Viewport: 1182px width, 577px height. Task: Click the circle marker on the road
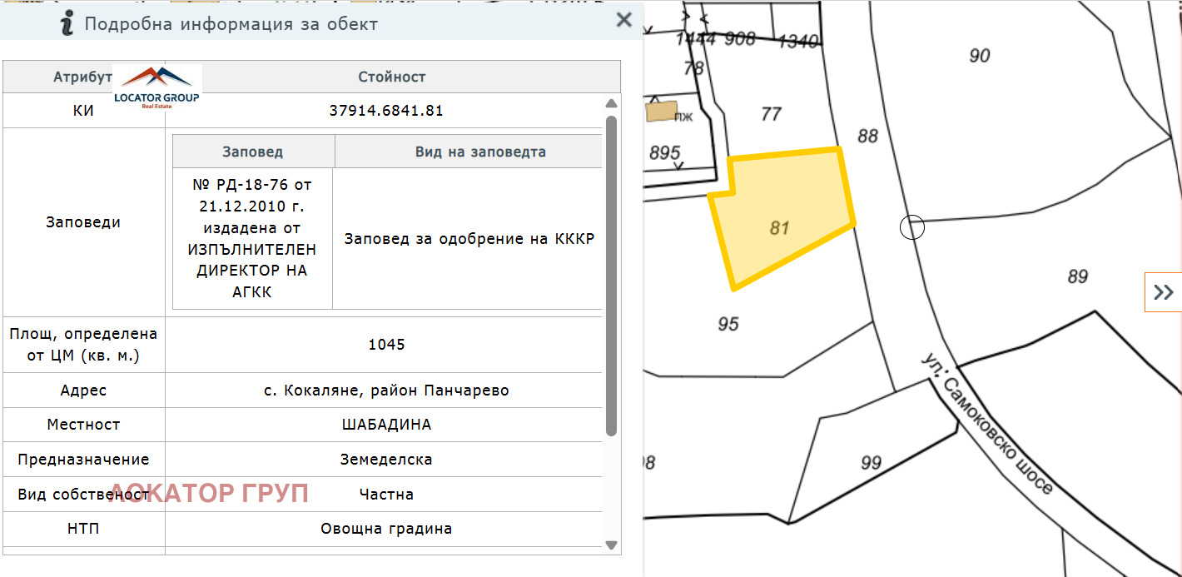[x=912, y=226]
